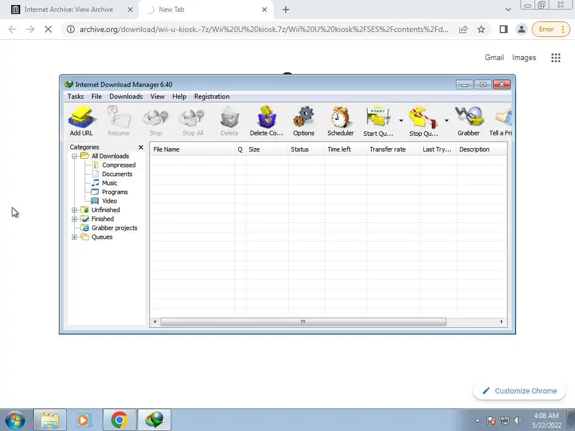Screen dimensions: 575x431
Task: Close the New Tab in Chrome
Action: point(264,10)
